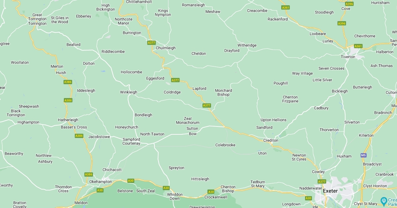Select the Morchard Bishop village label

point(223,92)
